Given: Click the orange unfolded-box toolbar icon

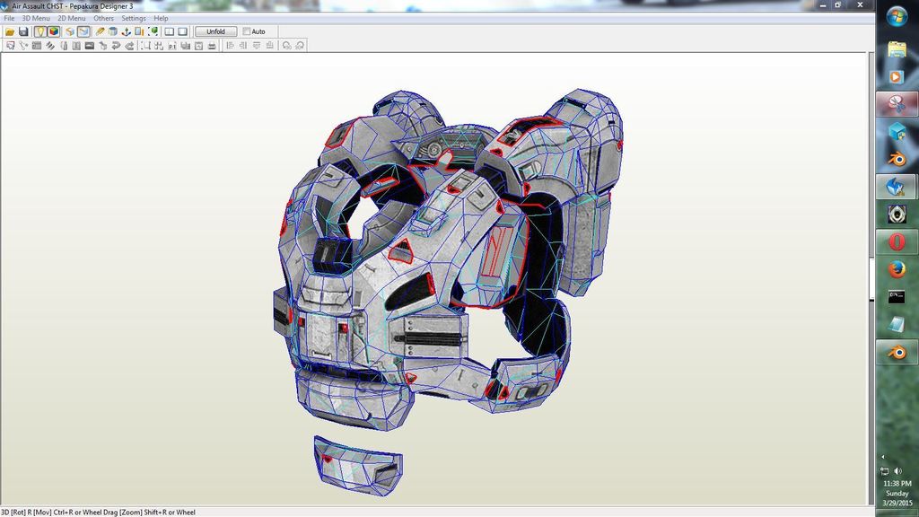Looking at the screenshot, I should [x=70, y=31].
